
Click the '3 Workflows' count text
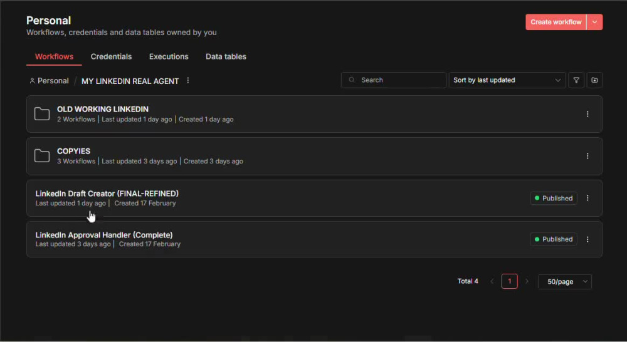click(76, 162)
